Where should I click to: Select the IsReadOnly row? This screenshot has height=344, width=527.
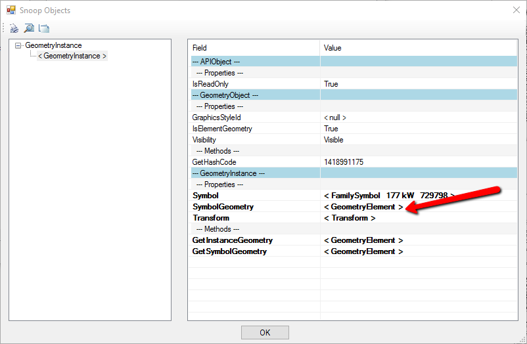[x=210, y=84]
